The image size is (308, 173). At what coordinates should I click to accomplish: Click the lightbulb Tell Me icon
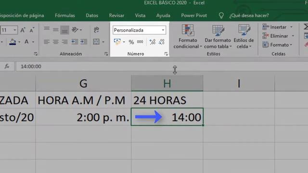(221, 15)
